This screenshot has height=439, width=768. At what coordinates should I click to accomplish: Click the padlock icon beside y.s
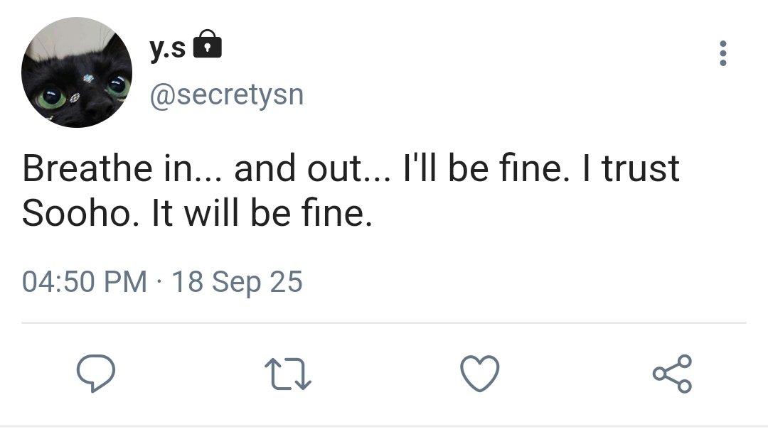point(208,45)
